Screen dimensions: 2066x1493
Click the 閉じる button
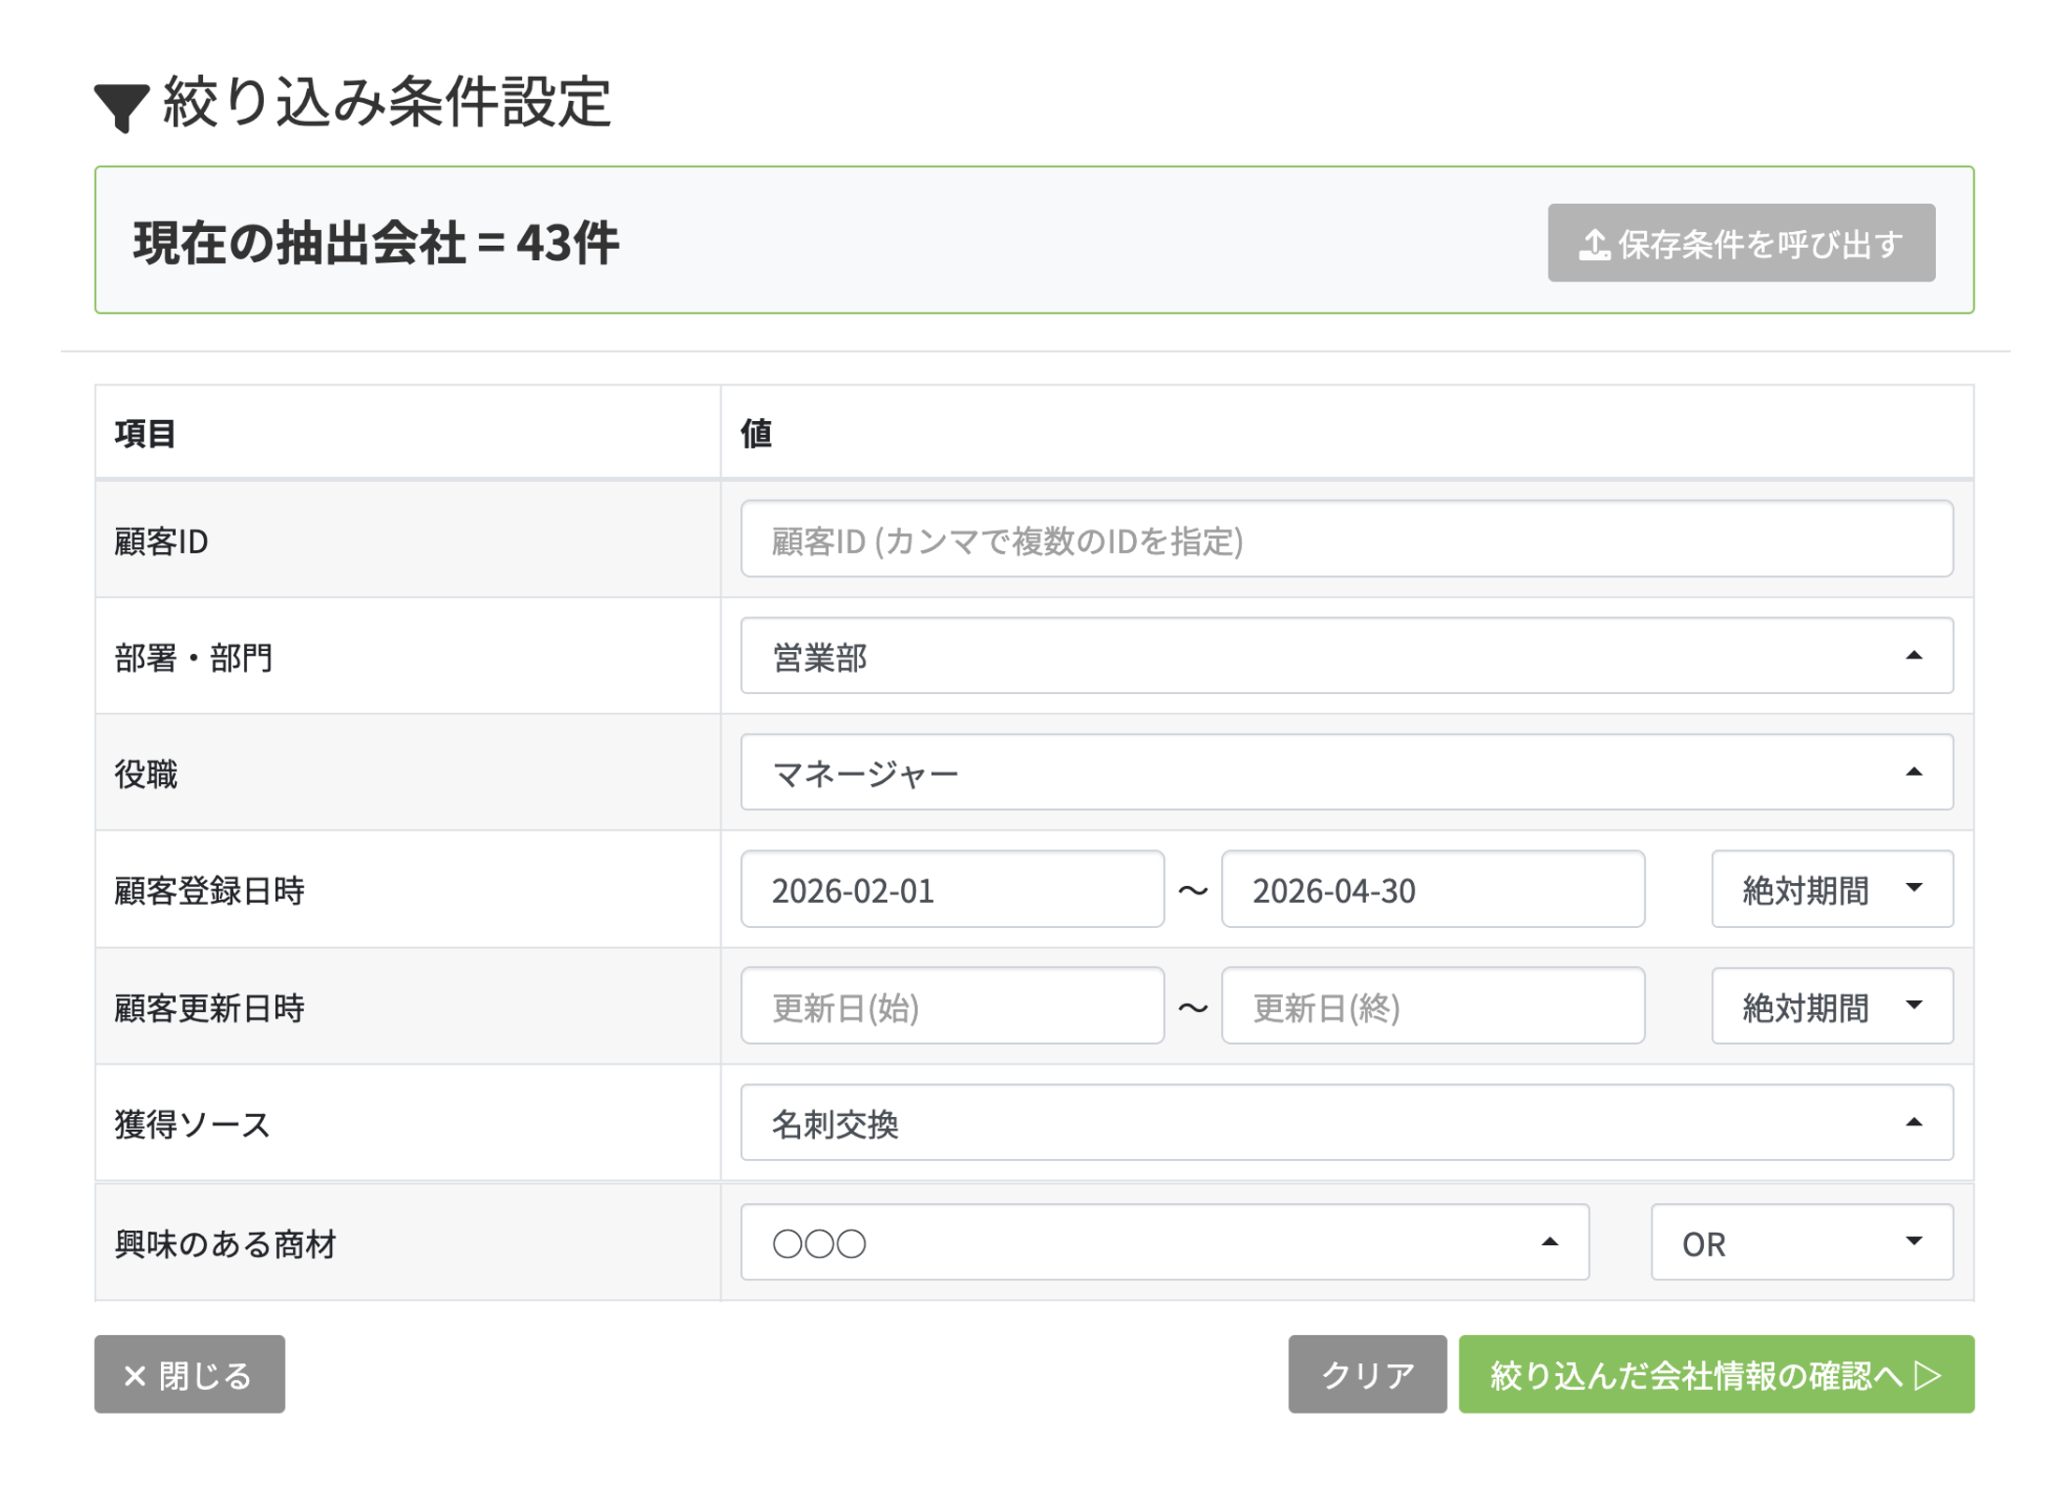tap(190, 1375)
